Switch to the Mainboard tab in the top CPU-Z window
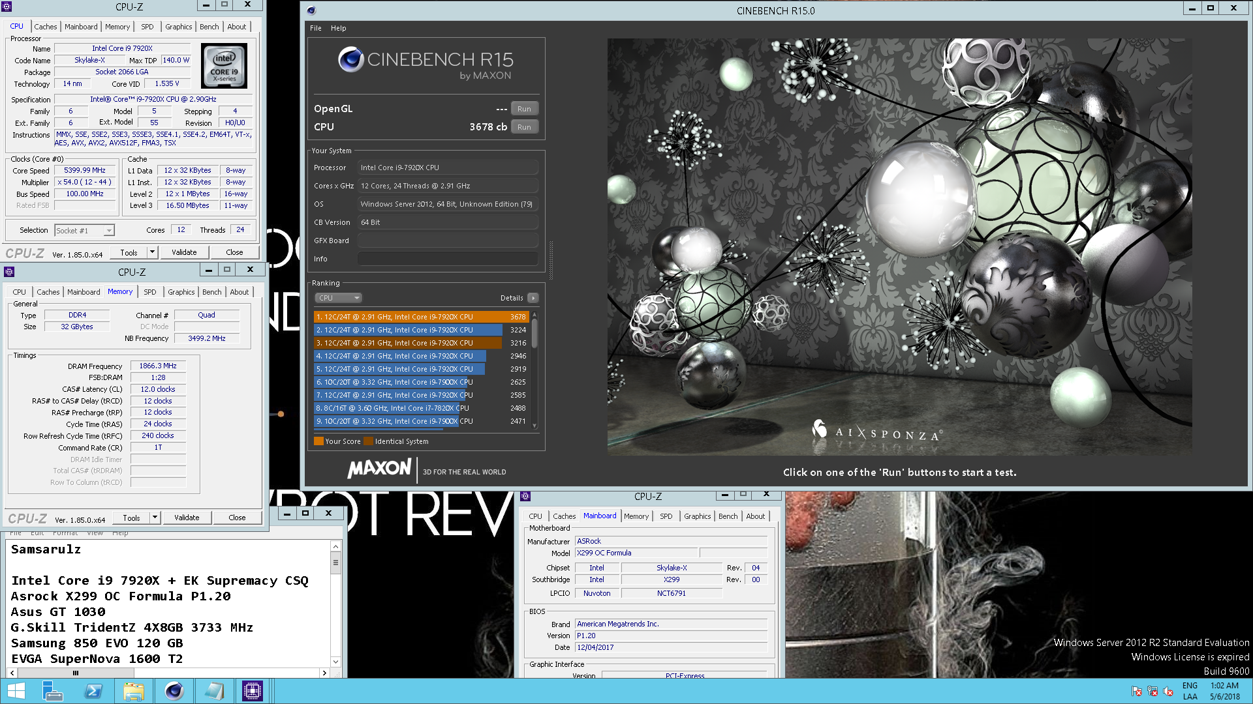Viewport: 1253px width, 704px height. [81, 27]
